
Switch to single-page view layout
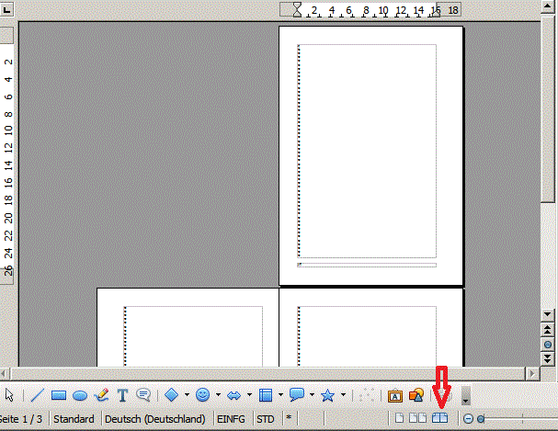click(400, 419)
